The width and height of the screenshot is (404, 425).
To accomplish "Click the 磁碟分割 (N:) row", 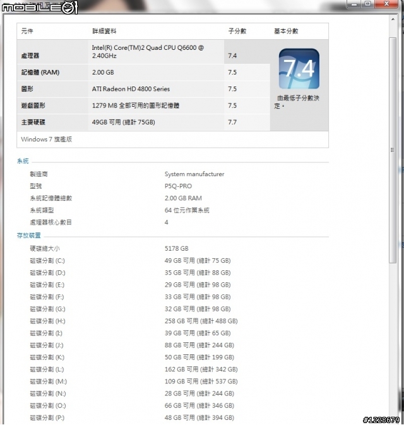I will [x=132, y=393].
